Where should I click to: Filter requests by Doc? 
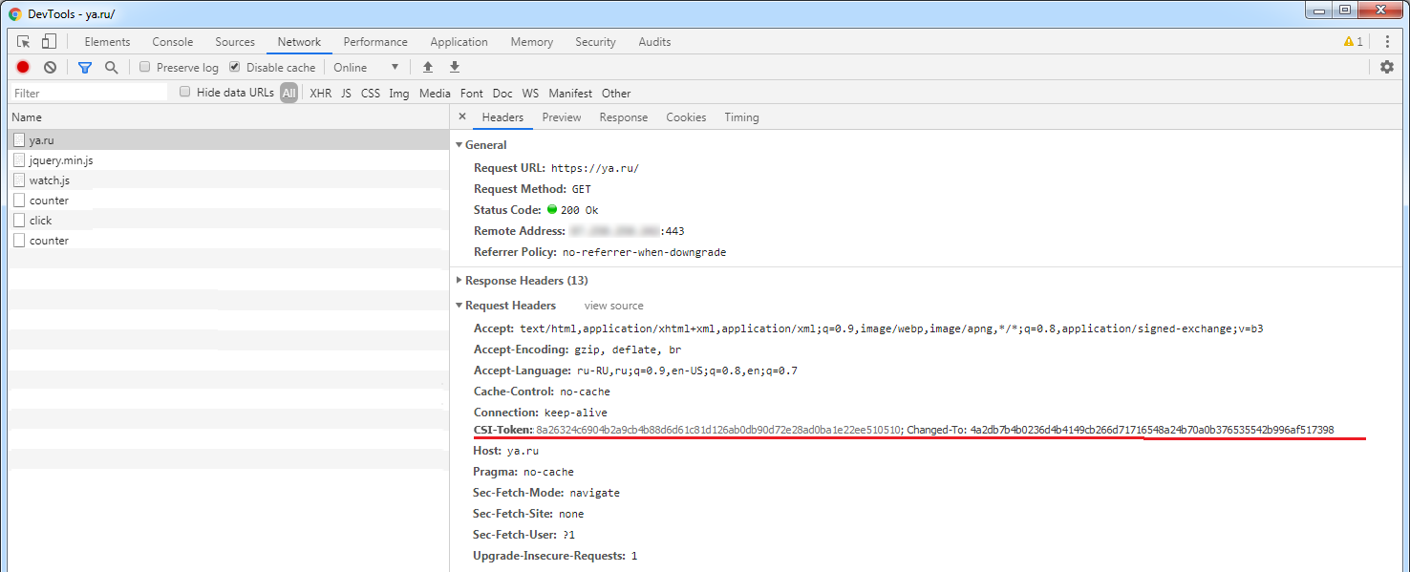coord(502,94)
